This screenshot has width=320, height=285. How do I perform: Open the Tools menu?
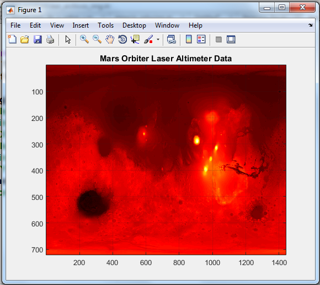pyautogui.click(x=105, y=25)
